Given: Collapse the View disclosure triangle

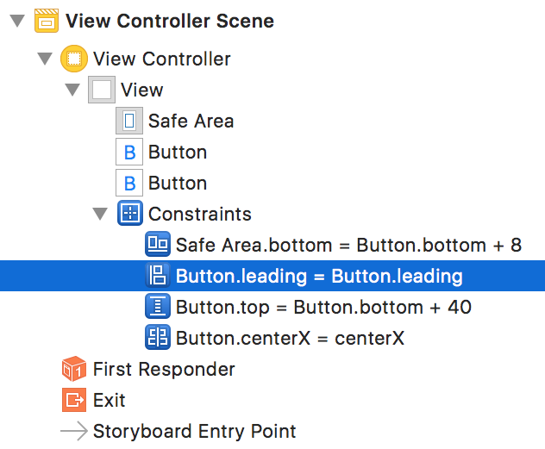Looking at the screenshot, I should coord(72,90).
